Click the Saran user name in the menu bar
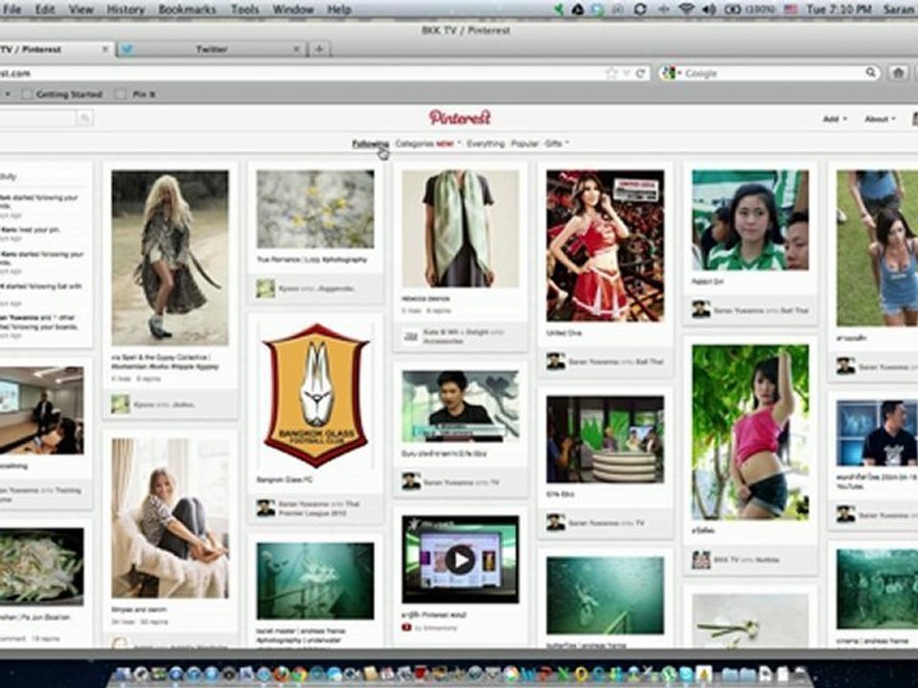918x688 pixels. (900, 10)
